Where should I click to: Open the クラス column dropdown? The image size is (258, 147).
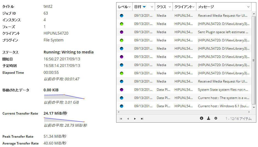[170, 7]
